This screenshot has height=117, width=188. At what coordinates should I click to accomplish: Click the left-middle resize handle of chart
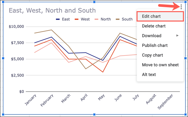pos(3,58)
